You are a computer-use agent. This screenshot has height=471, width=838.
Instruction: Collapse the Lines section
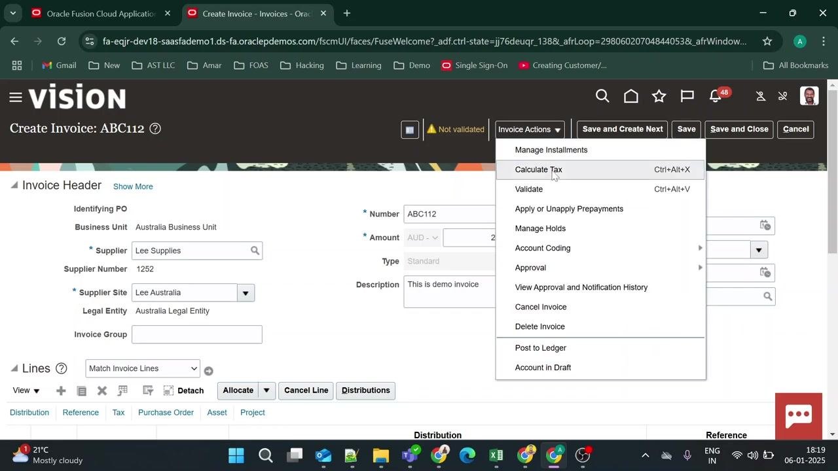tap(14, 368)
